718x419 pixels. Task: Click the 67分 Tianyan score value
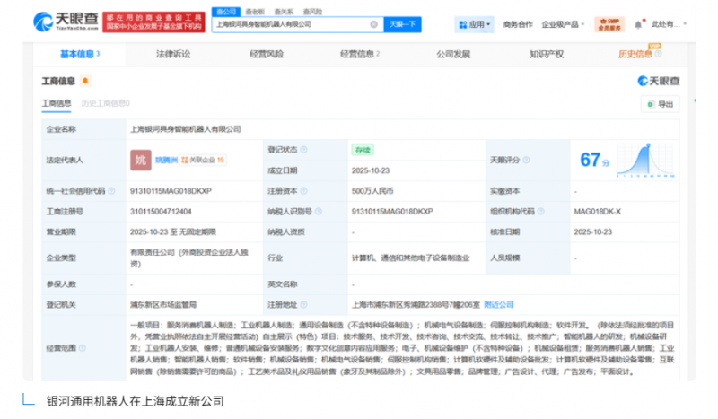point(594,160)
